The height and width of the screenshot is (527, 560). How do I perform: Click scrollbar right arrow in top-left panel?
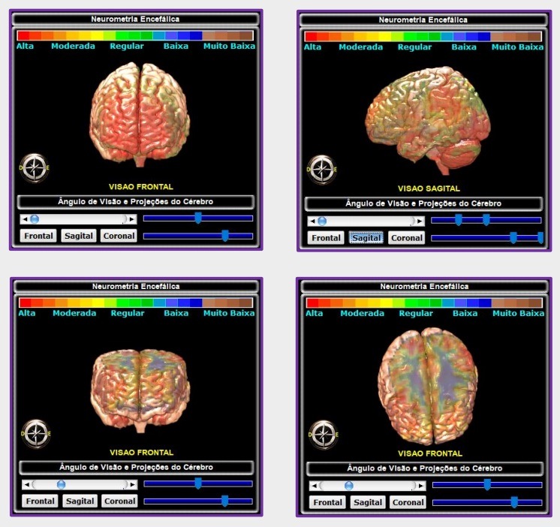[x=132, y=219]
